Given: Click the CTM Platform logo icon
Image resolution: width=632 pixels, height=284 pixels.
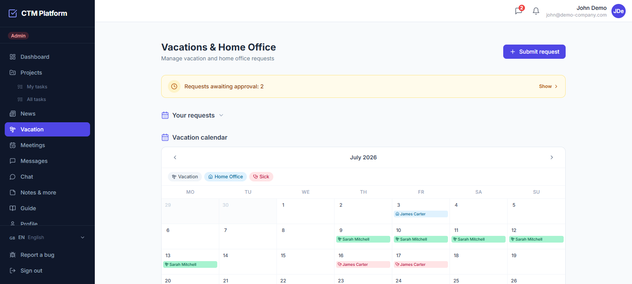Looking at the screenshot, I should 13,13.
